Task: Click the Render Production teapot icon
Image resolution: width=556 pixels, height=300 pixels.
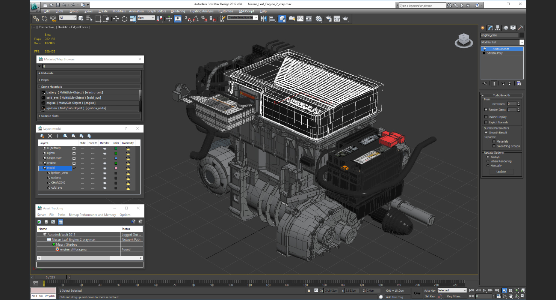Action: 346,18
